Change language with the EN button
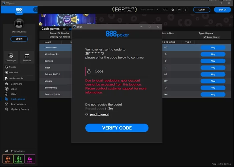 coord(179,10)
